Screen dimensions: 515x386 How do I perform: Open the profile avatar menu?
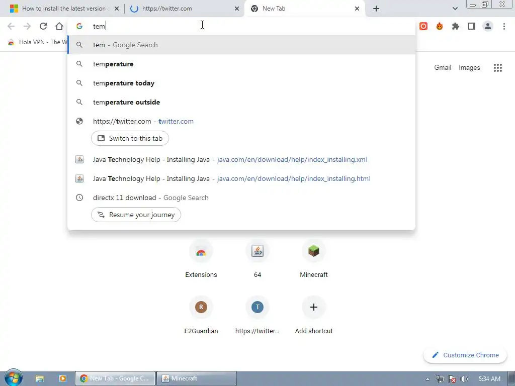[x=488, y=26]
